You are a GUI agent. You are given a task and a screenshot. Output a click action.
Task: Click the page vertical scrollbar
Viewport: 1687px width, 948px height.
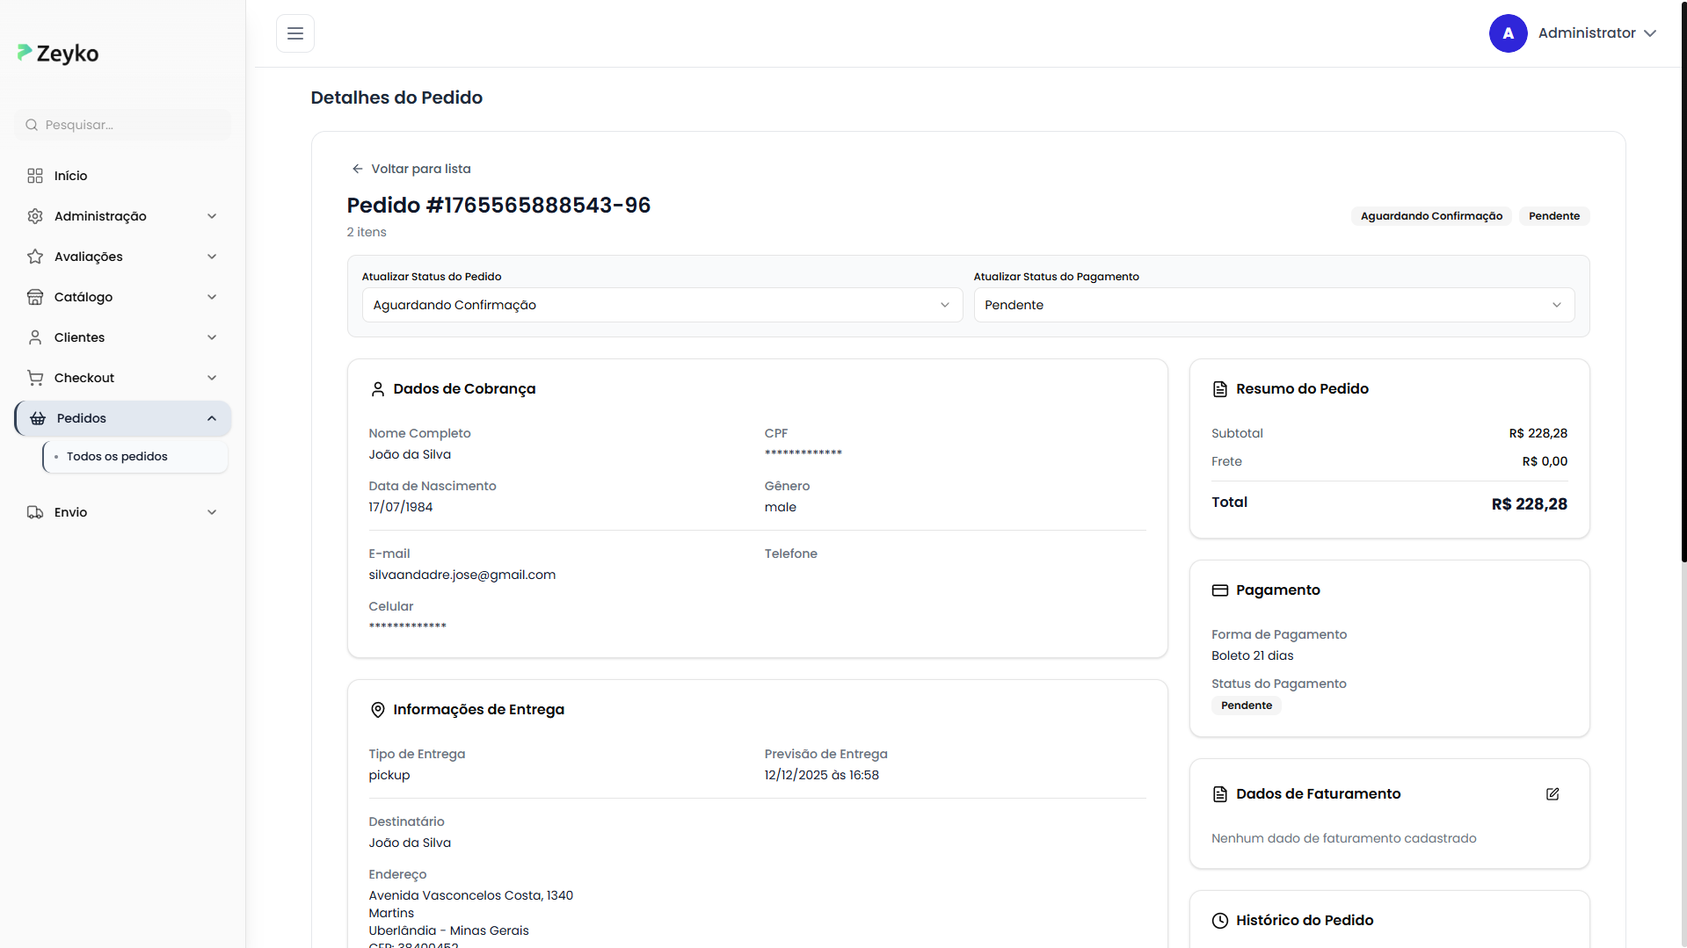(1683, 281)
